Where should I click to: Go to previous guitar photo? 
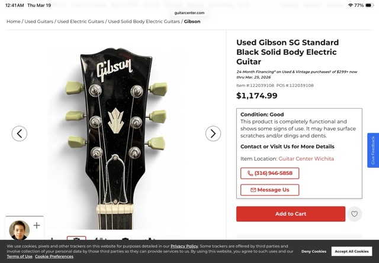(20, 134)
